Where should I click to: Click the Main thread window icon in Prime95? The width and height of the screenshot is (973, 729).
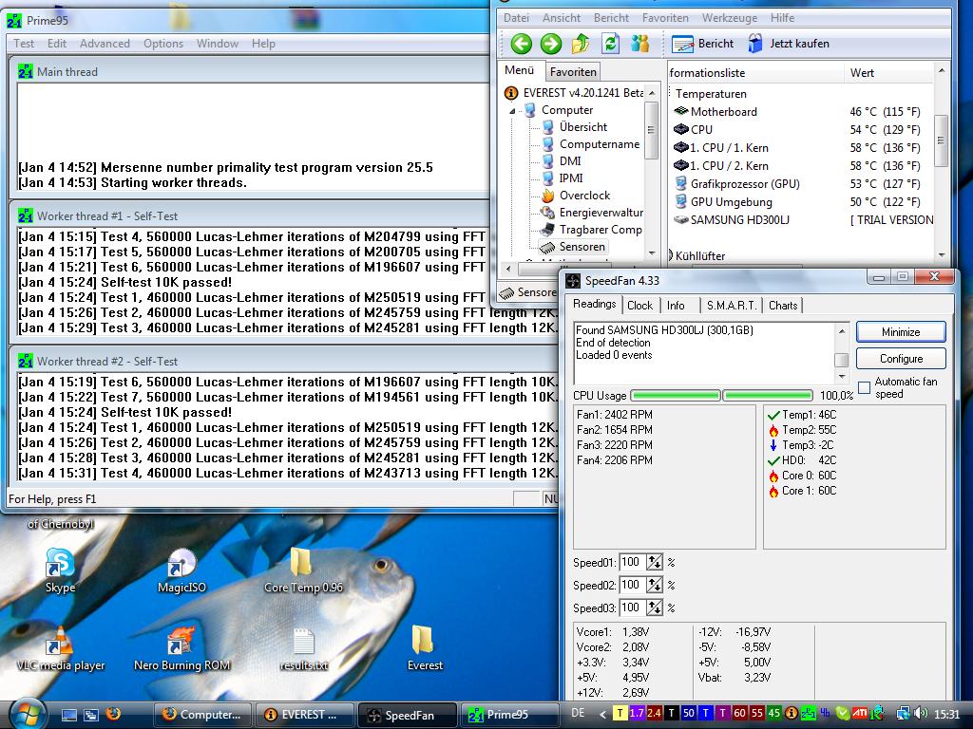tap(26, 72)
